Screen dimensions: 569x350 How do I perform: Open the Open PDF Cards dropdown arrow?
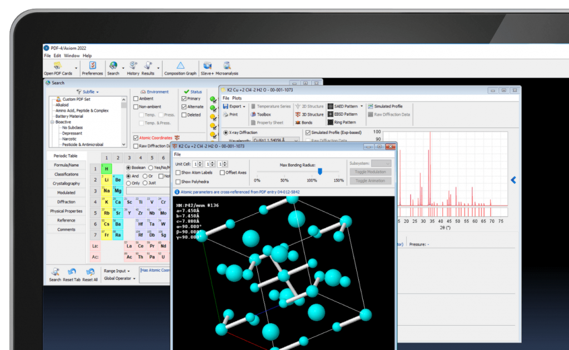coord(76,68)
